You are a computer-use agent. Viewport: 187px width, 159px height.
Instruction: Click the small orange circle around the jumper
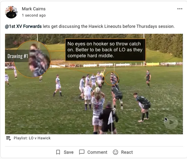(112, 78)
